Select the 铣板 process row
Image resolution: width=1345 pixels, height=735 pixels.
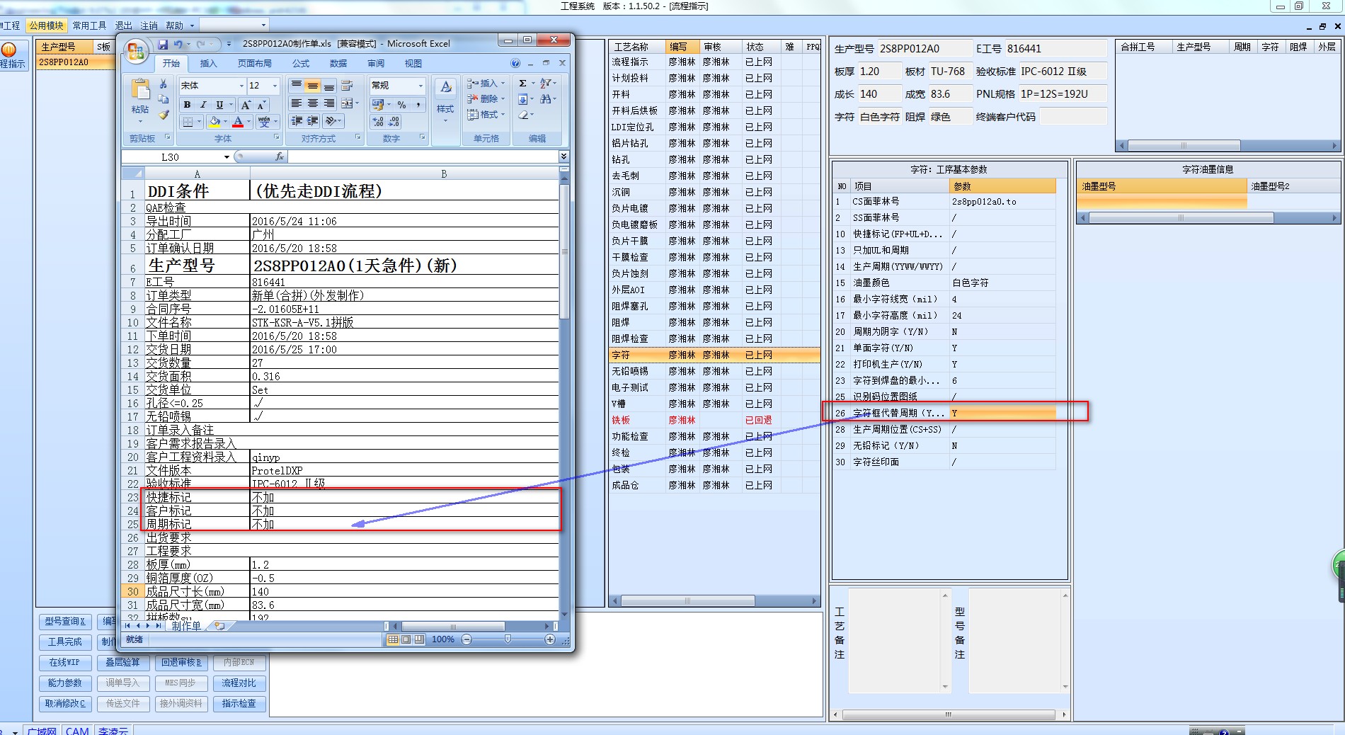(x=714, y=420)
